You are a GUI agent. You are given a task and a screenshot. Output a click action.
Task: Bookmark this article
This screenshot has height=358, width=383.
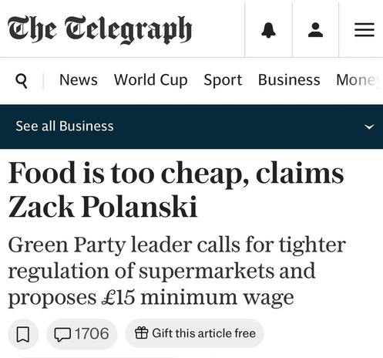tap(23, 334)
